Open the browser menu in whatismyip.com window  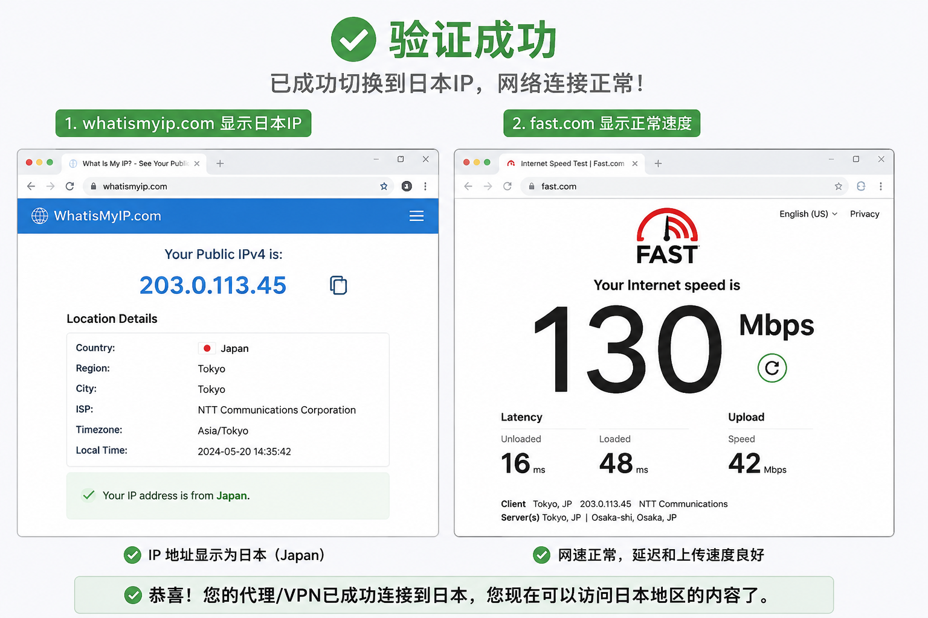pyautogui.click(x=425, y=186)
